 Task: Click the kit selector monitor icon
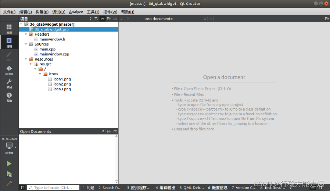click(9, 146)
